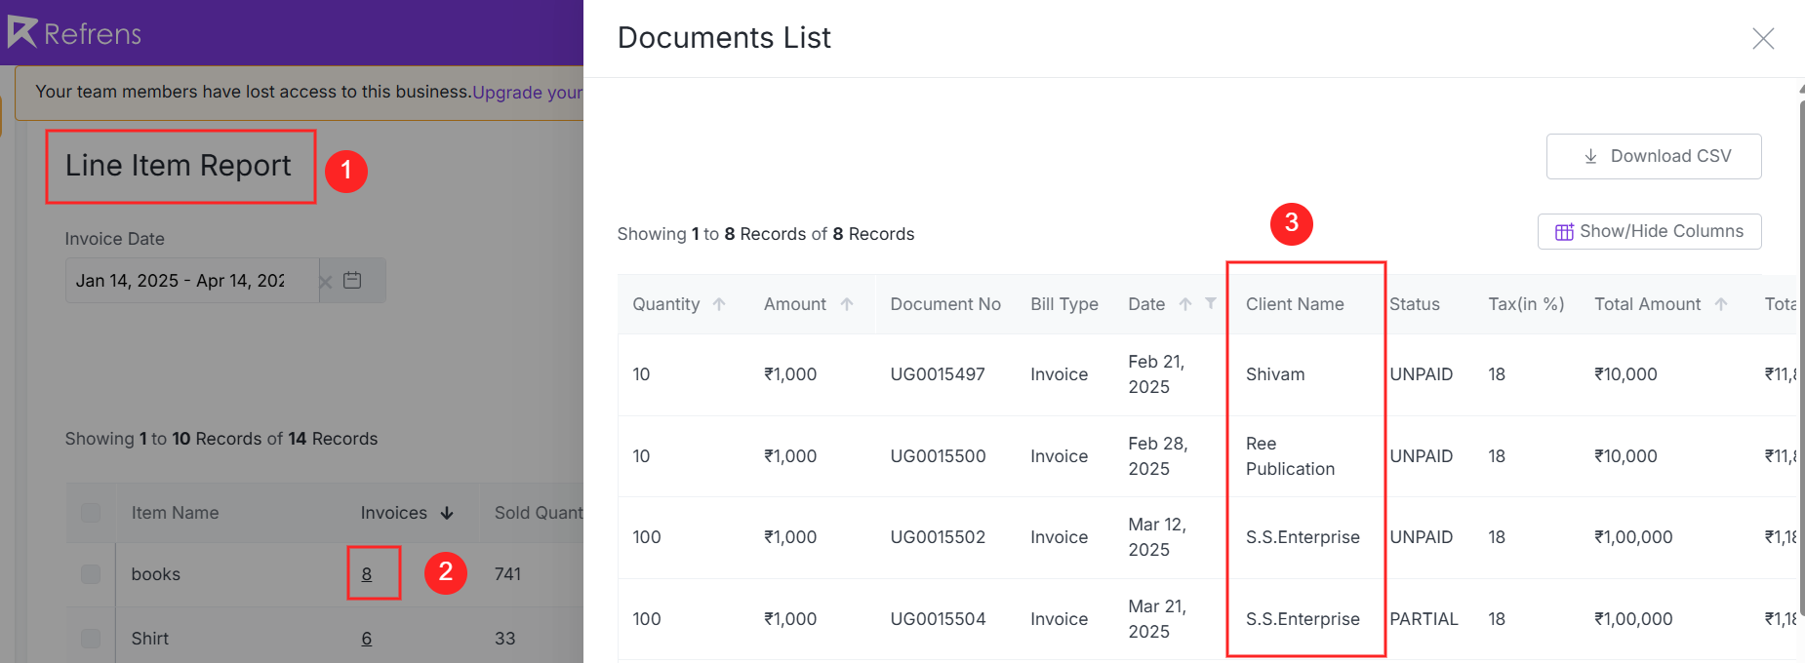1805x663 pixels.
Task: Open the 8 invoices link for books
Action: pyautogui.click(x=367, y=574)
